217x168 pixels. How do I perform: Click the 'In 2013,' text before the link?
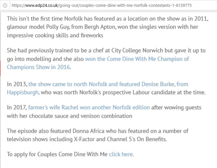(17, 84)
